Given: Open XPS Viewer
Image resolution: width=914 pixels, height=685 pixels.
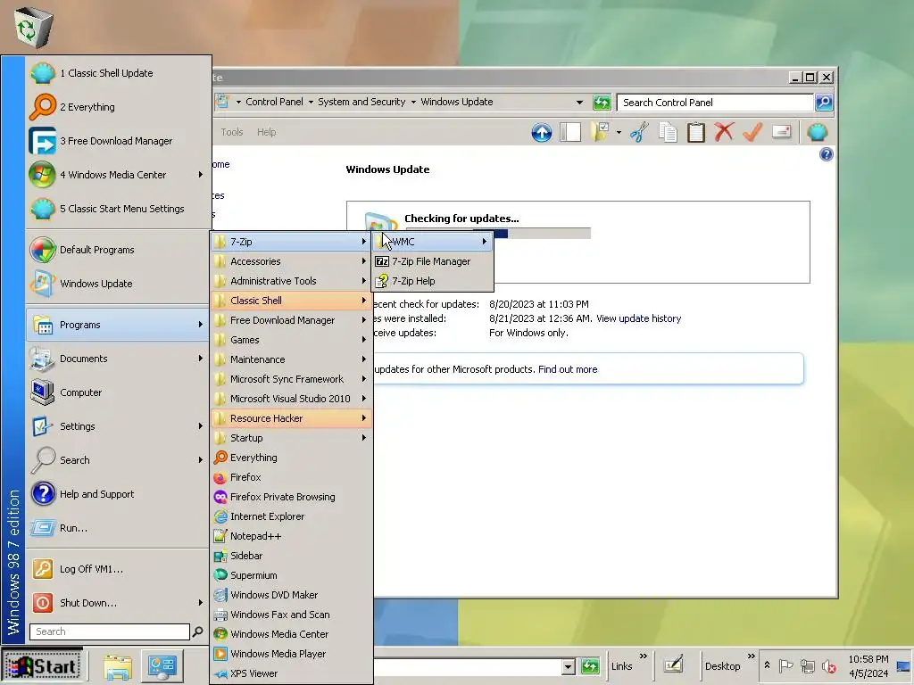Looking at the screenshot, I should 292,673.
